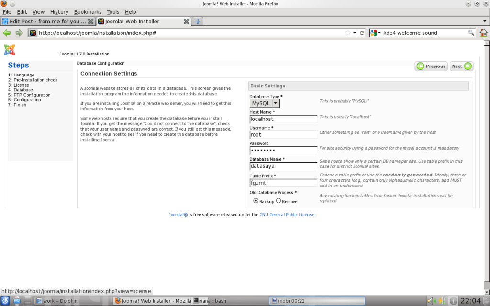This screenshot has height=306, width=490.
Task: Bookmark this page with the star icon
Action: tap(348, 33)
